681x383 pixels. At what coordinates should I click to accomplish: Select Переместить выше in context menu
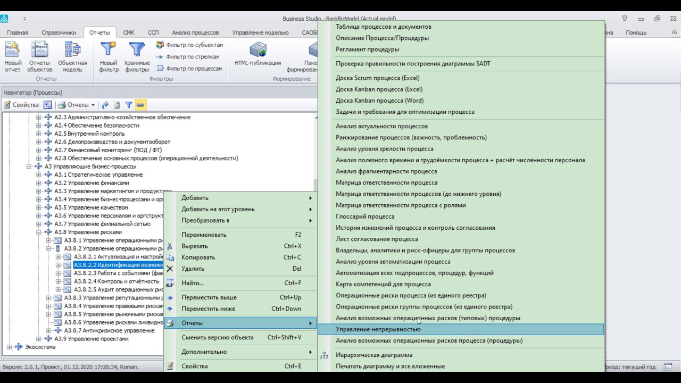241,297
